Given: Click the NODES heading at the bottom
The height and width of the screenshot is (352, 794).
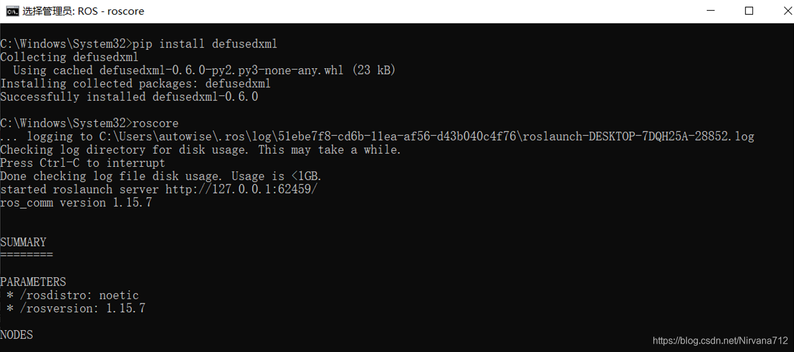Looking at the screenshot, I should pos(17,335).
